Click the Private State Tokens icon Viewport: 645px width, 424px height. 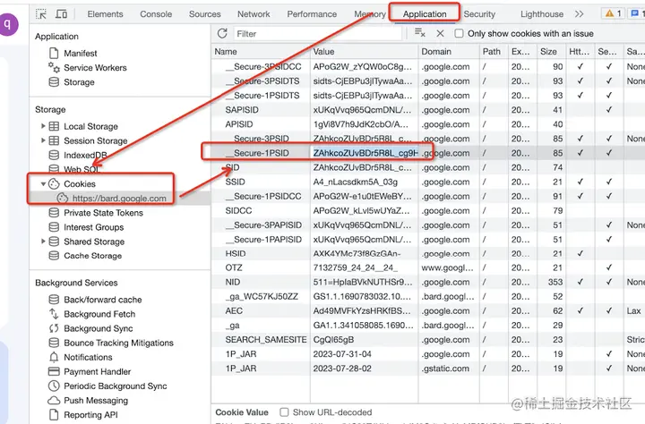click(x=54, y=212)
